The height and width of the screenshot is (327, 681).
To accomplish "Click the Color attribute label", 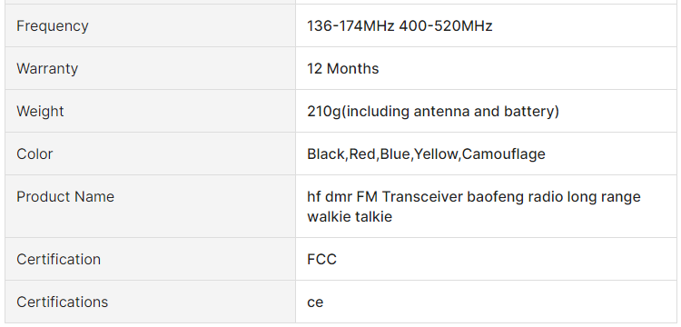I will [35, 154].
